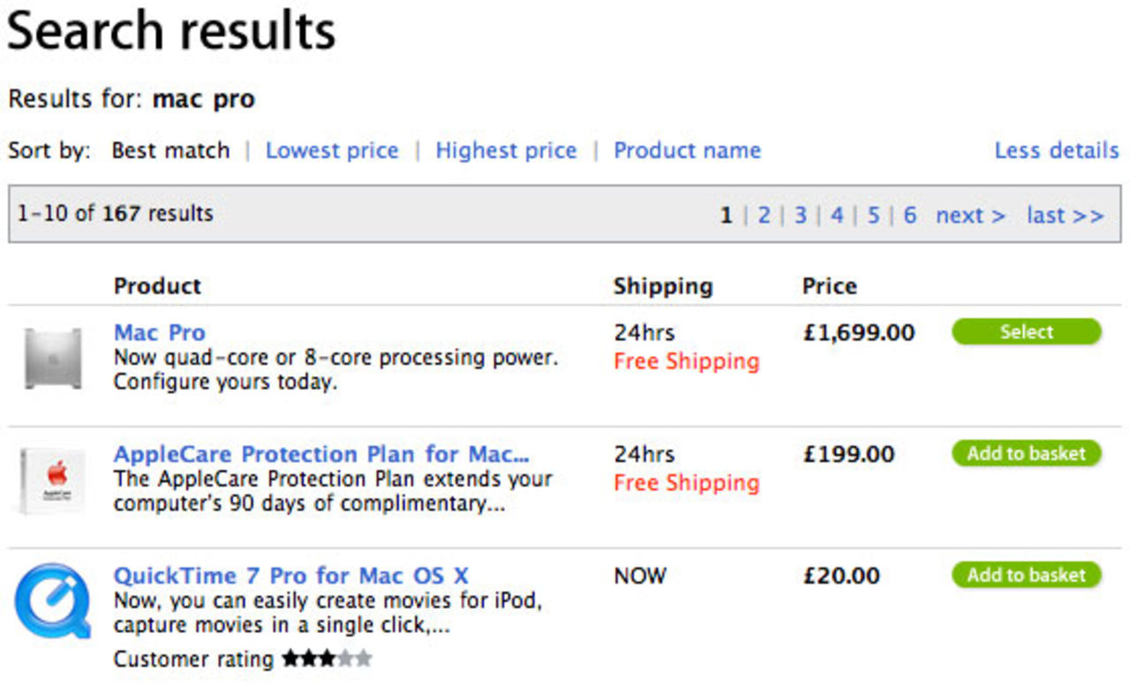Screen dimensions: 1130x687
Task: Add AppleCare Protection Plan to basket
Action: click(1026, 454)
